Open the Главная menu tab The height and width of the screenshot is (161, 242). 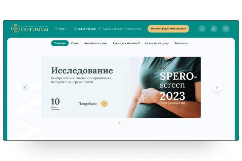[x=60, y=43]
